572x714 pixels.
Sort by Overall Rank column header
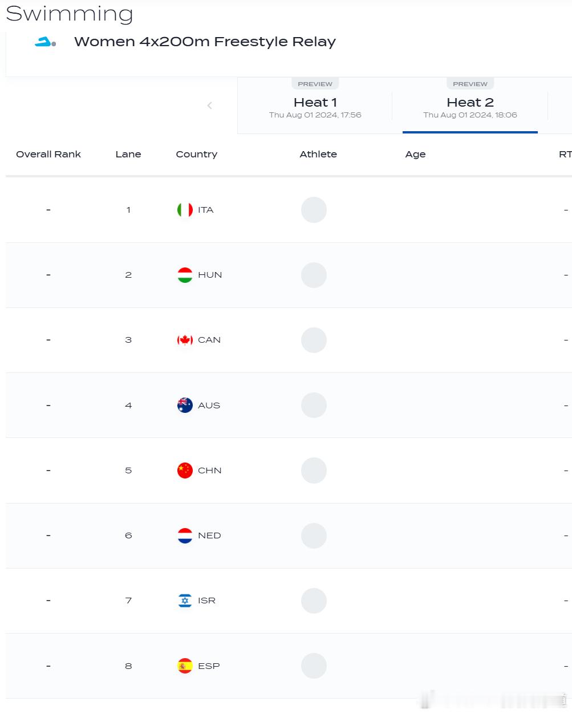coord(48,154)
